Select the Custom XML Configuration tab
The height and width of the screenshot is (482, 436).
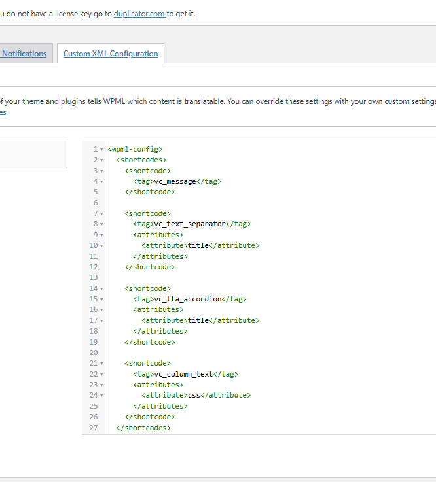[x=110, y=54]
